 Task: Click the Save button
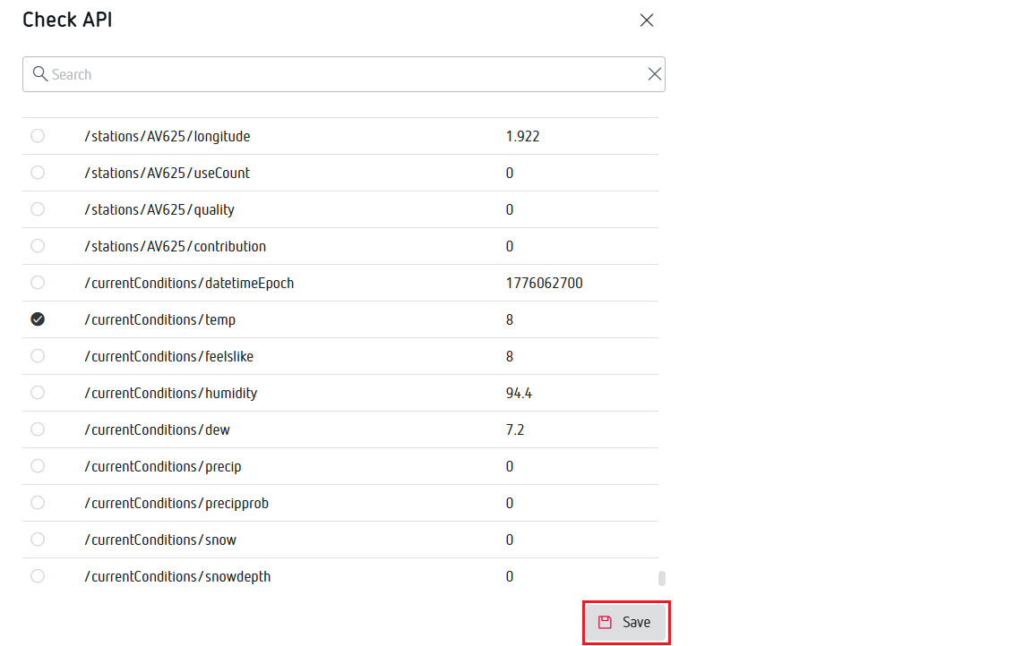coord(625,622)
